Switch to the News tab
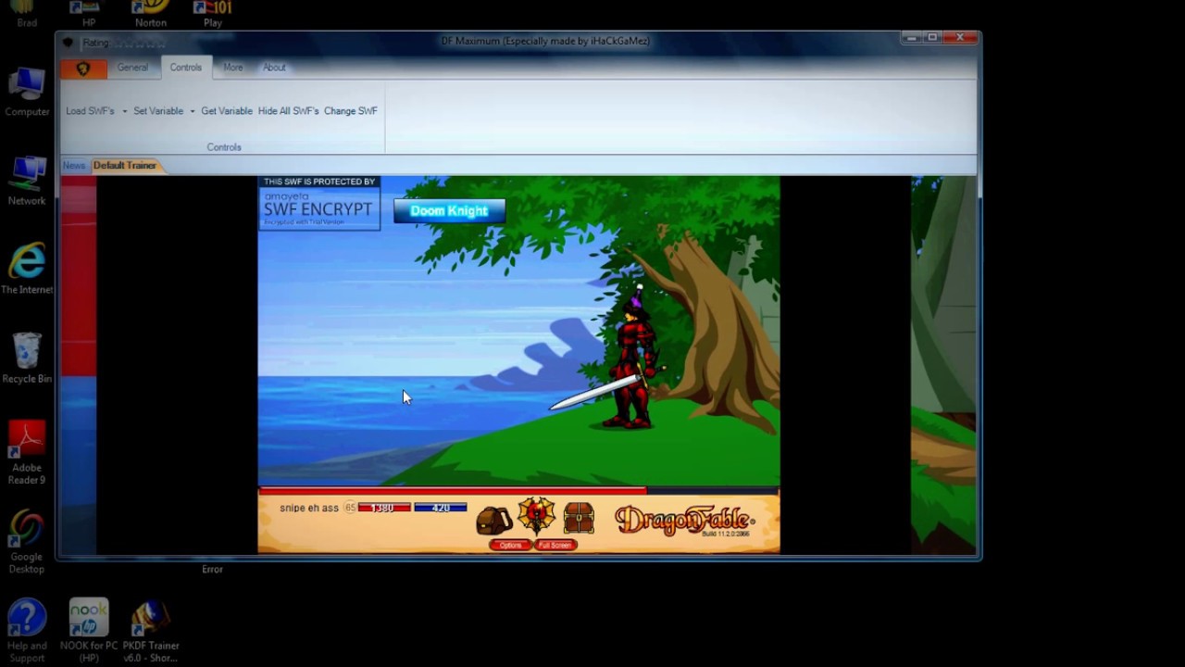The width and height of the screenshot is (1185, 667). (74, 166)
